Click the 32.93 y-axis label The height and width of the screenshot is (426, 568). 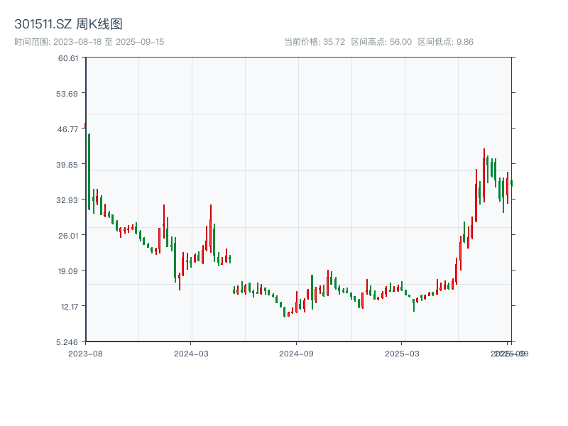pyautogui.click(x=68, y=200)
